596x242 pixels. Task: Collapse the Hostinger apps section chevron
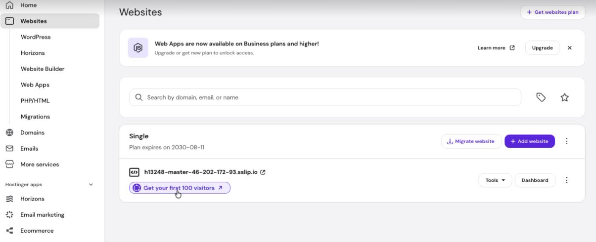(x=91, y=185)
